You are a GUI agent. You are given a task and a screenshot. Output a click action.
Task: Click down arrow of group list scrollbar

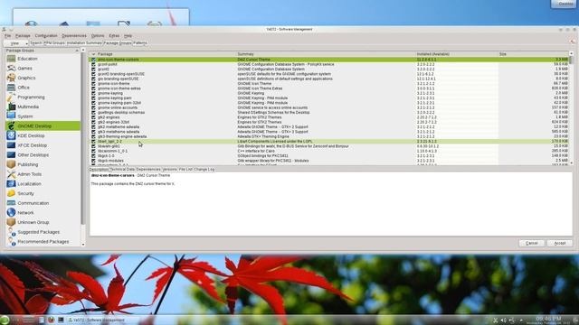click(83, 245)
